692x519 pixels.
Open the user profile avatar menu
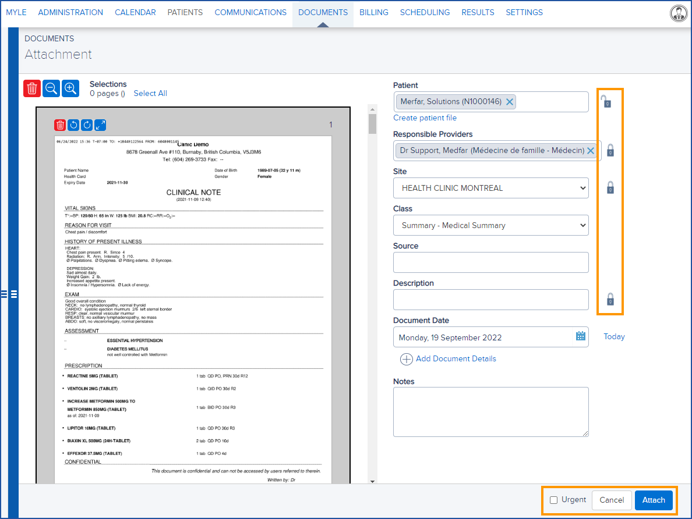point(678,13)
